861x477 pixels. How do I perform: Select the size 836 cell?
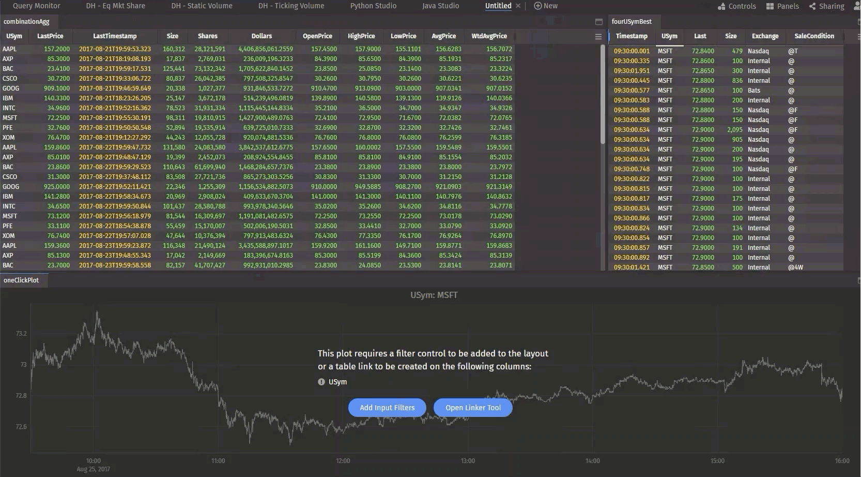(737, 81)
